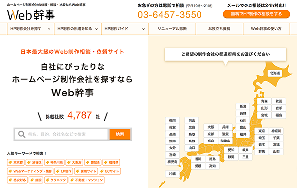The image size is (297, 188).
Task: Click the tag icon on 東京都 keyword
Action: (10, 162)
